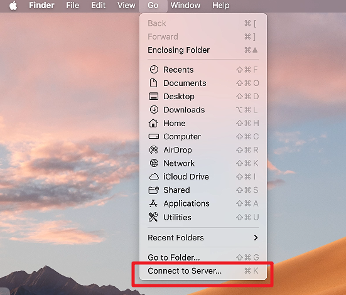Screen dimensions: 346x295
Task: Choose Enclosing Folder from Go menu
Action: click(203, 50)
